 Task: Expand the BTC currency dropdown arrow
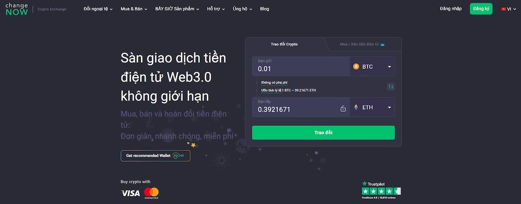[389, 67]
